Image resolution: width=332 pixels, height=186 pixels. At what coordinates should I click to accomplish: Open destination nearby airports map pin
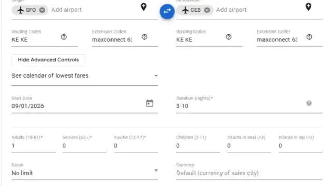tap(308, 7)
